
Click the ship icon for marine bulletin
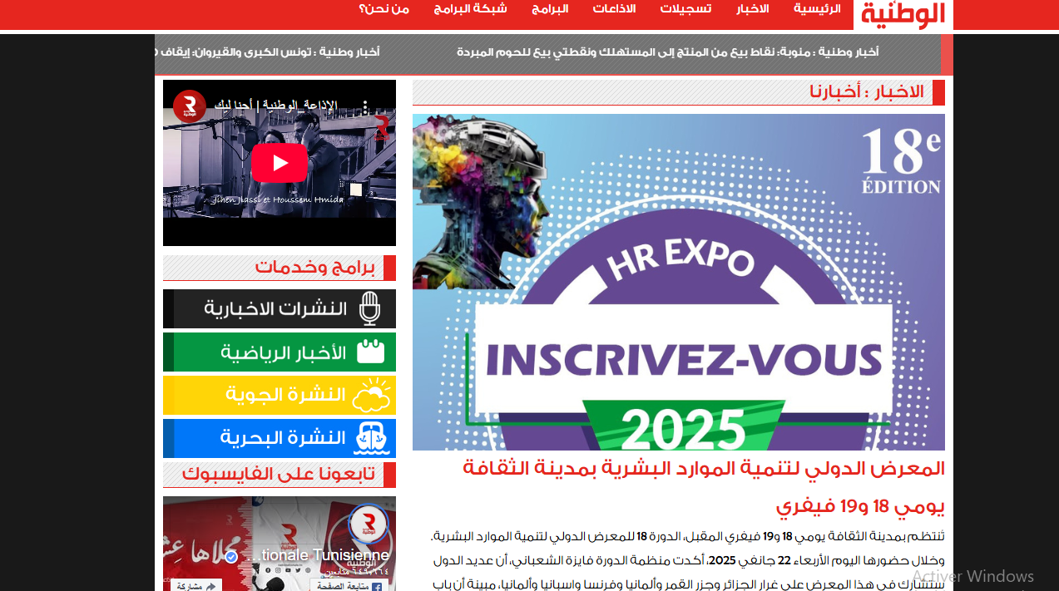point(372,438)
